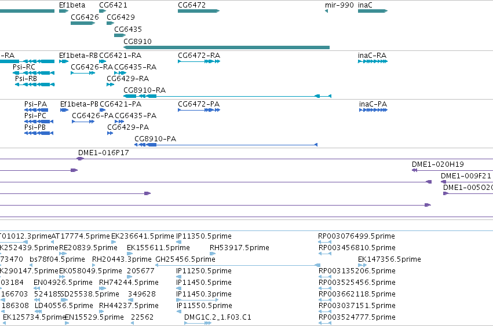This screenshot has width=493, height=326.
Task: Select the Psi-PA protein label
Action: (x=35, y=104)
